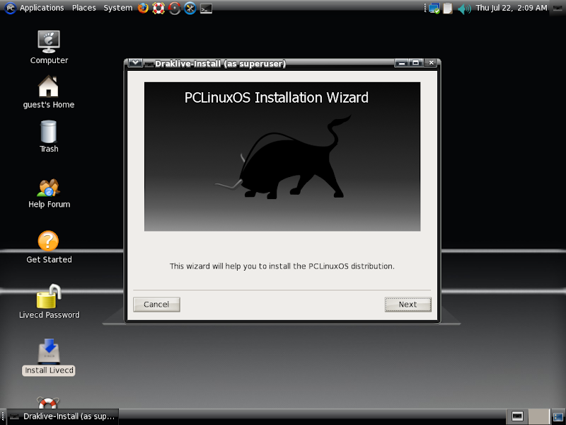Open the Help Forum desktop shortcut

coord(48,186)
